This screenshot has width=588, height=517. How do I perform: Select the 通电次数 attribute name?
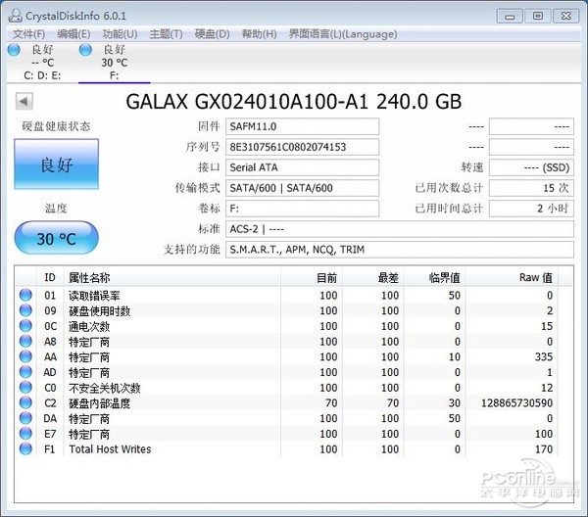[89, 326]
